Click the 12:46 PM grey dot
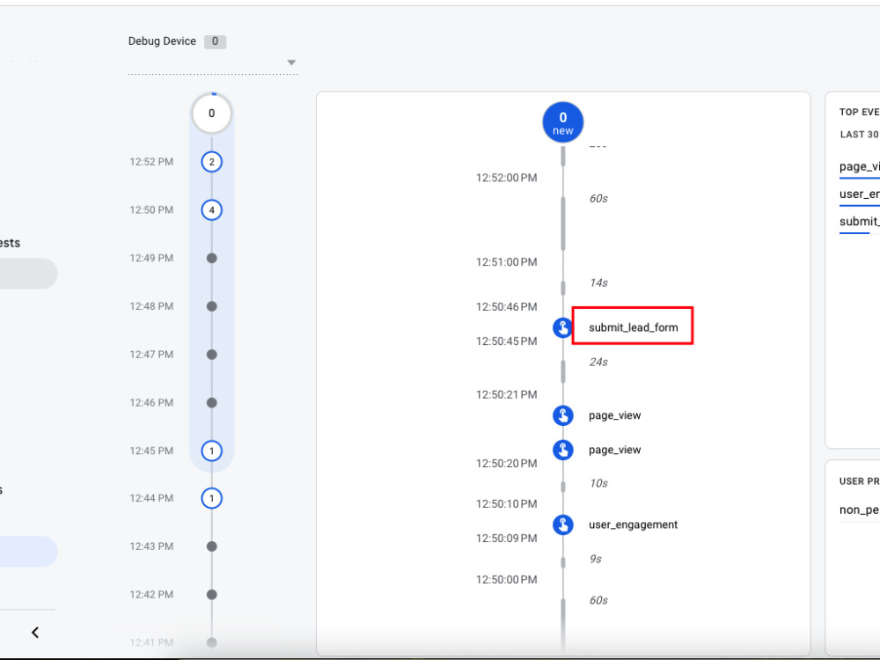880x660 pixels. (x=211, y=402)
